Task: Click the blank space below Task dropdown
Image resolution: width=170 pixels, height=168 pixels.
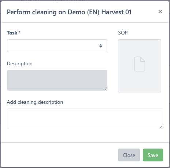Action: tap(57, 56)
